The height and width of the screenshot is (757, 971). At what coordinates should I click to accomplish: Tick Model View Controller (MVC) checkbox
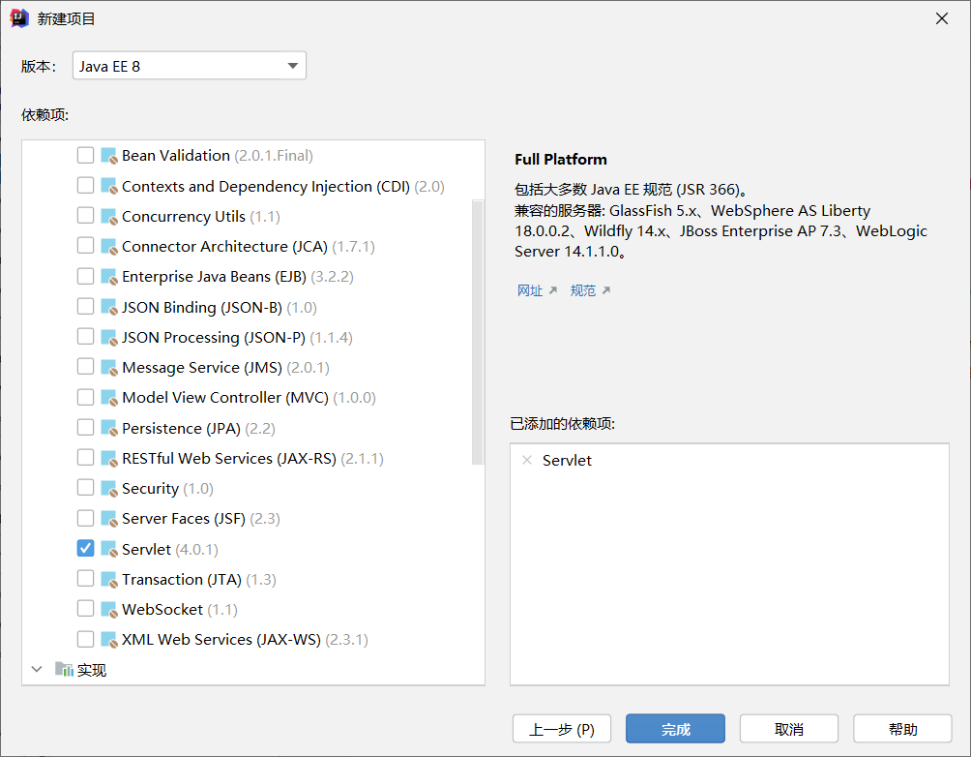pos(85,397)
